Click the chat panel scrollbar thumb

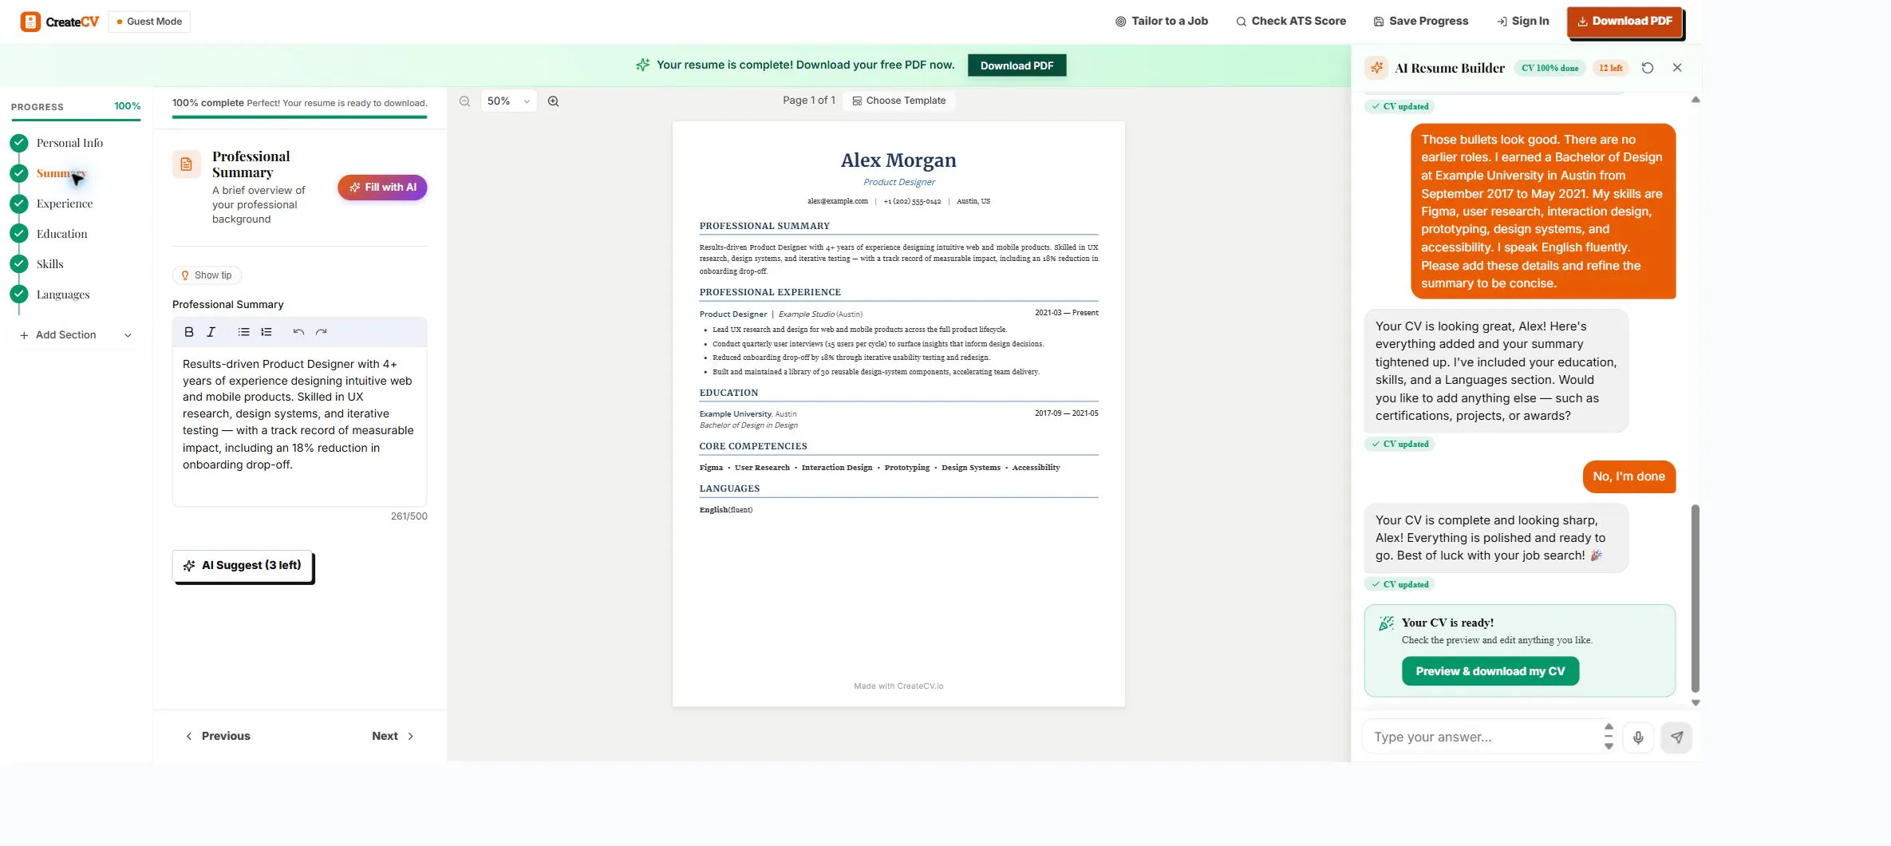pos(1696,598)
